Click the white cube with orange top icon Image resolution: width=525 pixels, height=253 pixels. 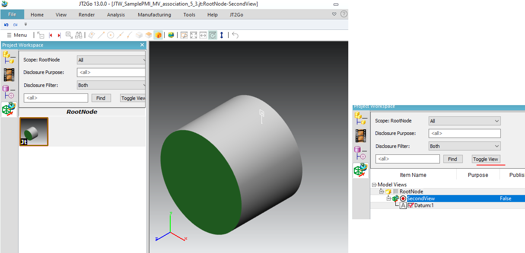pos(149,35)
